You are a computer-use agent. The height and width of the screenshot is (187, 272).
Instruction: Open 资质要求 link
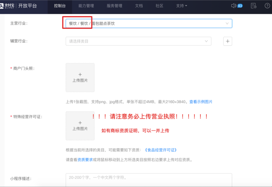pyautogui.click(x=85, y=159)
